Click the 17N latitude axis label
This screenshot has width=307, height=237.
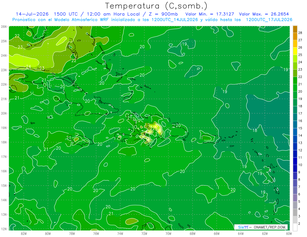4,156
